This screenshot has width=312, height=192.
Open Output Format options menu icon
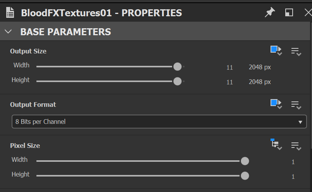296,105
